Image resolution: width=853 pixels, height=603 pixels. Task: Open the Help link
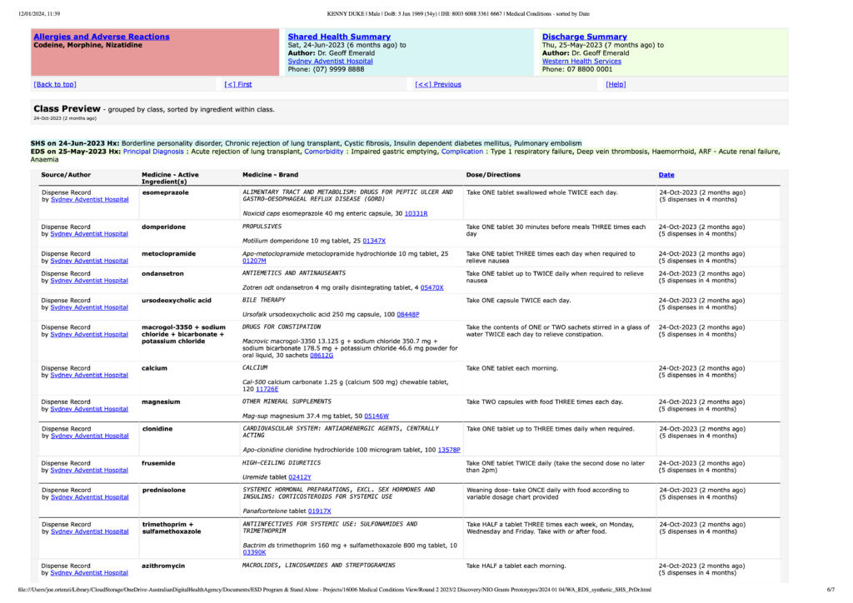(616, 84)
